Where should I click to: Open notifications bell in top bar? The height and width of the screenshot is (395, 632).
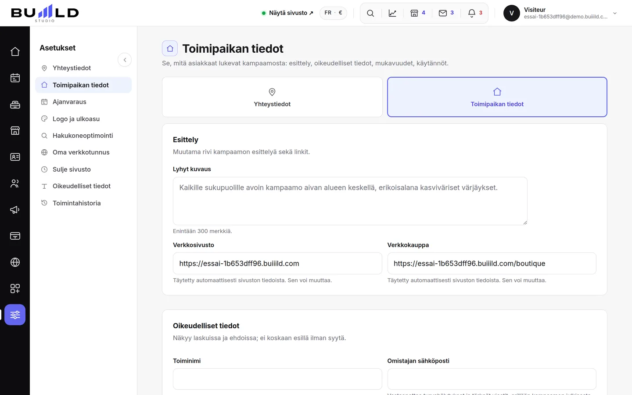click(475, 13)
